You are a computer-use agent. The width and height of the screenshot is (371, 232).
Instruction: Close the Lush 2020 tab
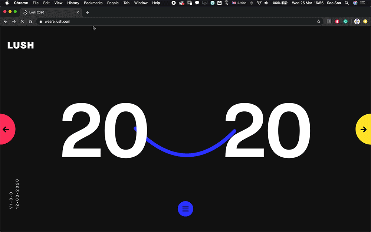(x=78, y=12)
